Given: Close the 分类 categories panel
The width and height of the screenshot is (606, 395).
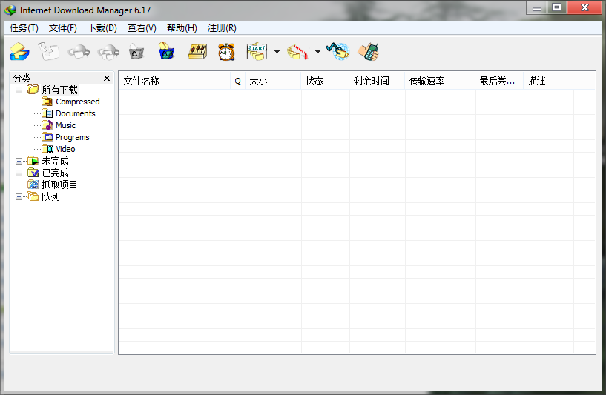Looking at the screenshot, I should point(107,78).
